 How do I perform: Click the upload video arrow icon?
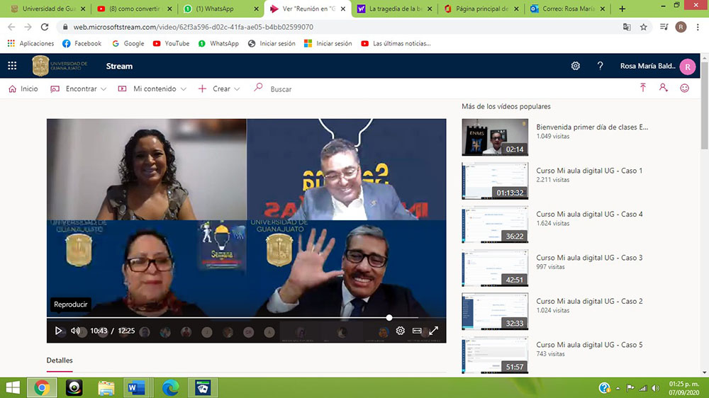(643, 89)
